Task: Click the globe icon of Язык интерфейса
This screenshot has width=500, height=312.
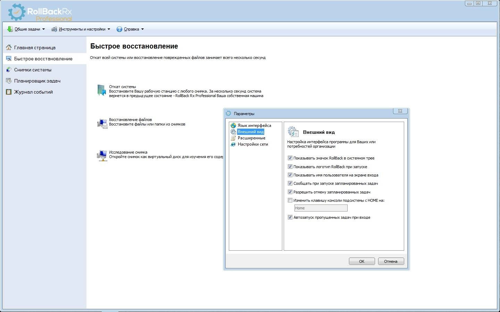Action: [x=233, y=125]
